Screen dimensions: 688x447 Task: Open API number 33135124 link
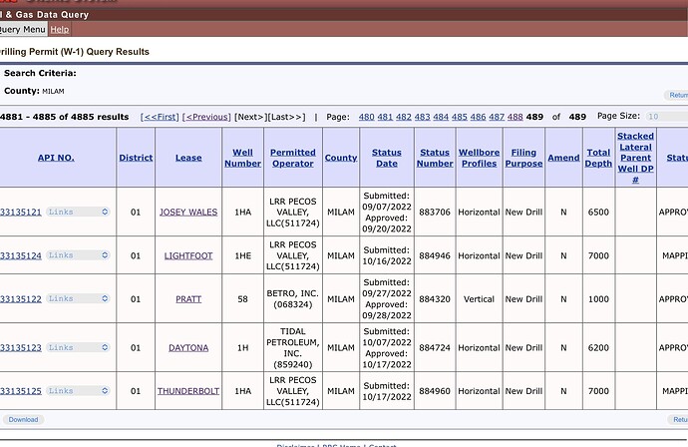click(x=21, y=255)
